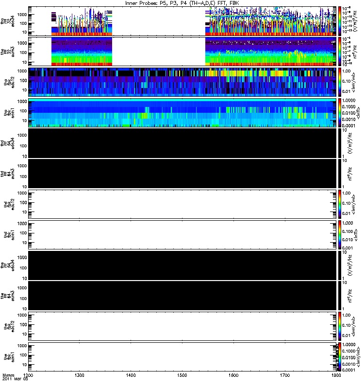Screen dimensions: 364x389
Task: Click the 'the fff 64 scm3' panel label
Action: point(8,296)
